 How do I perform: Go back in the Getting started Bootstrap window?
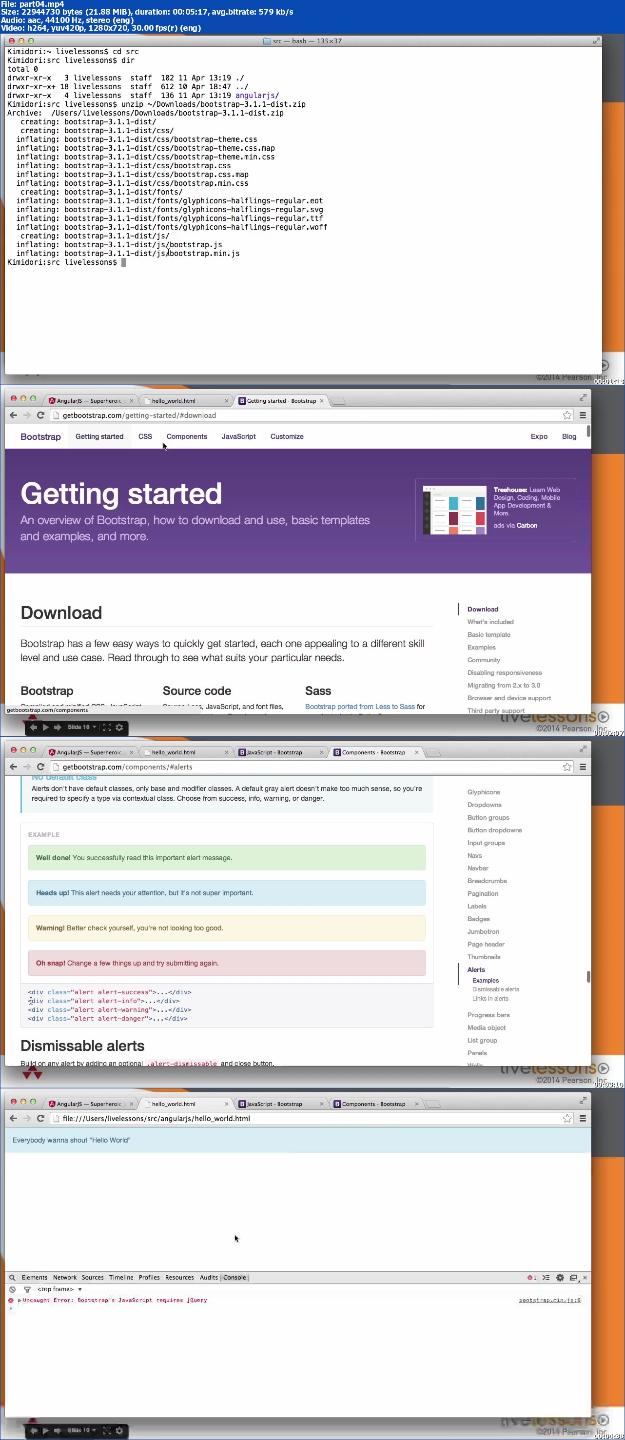click(14, 415)
